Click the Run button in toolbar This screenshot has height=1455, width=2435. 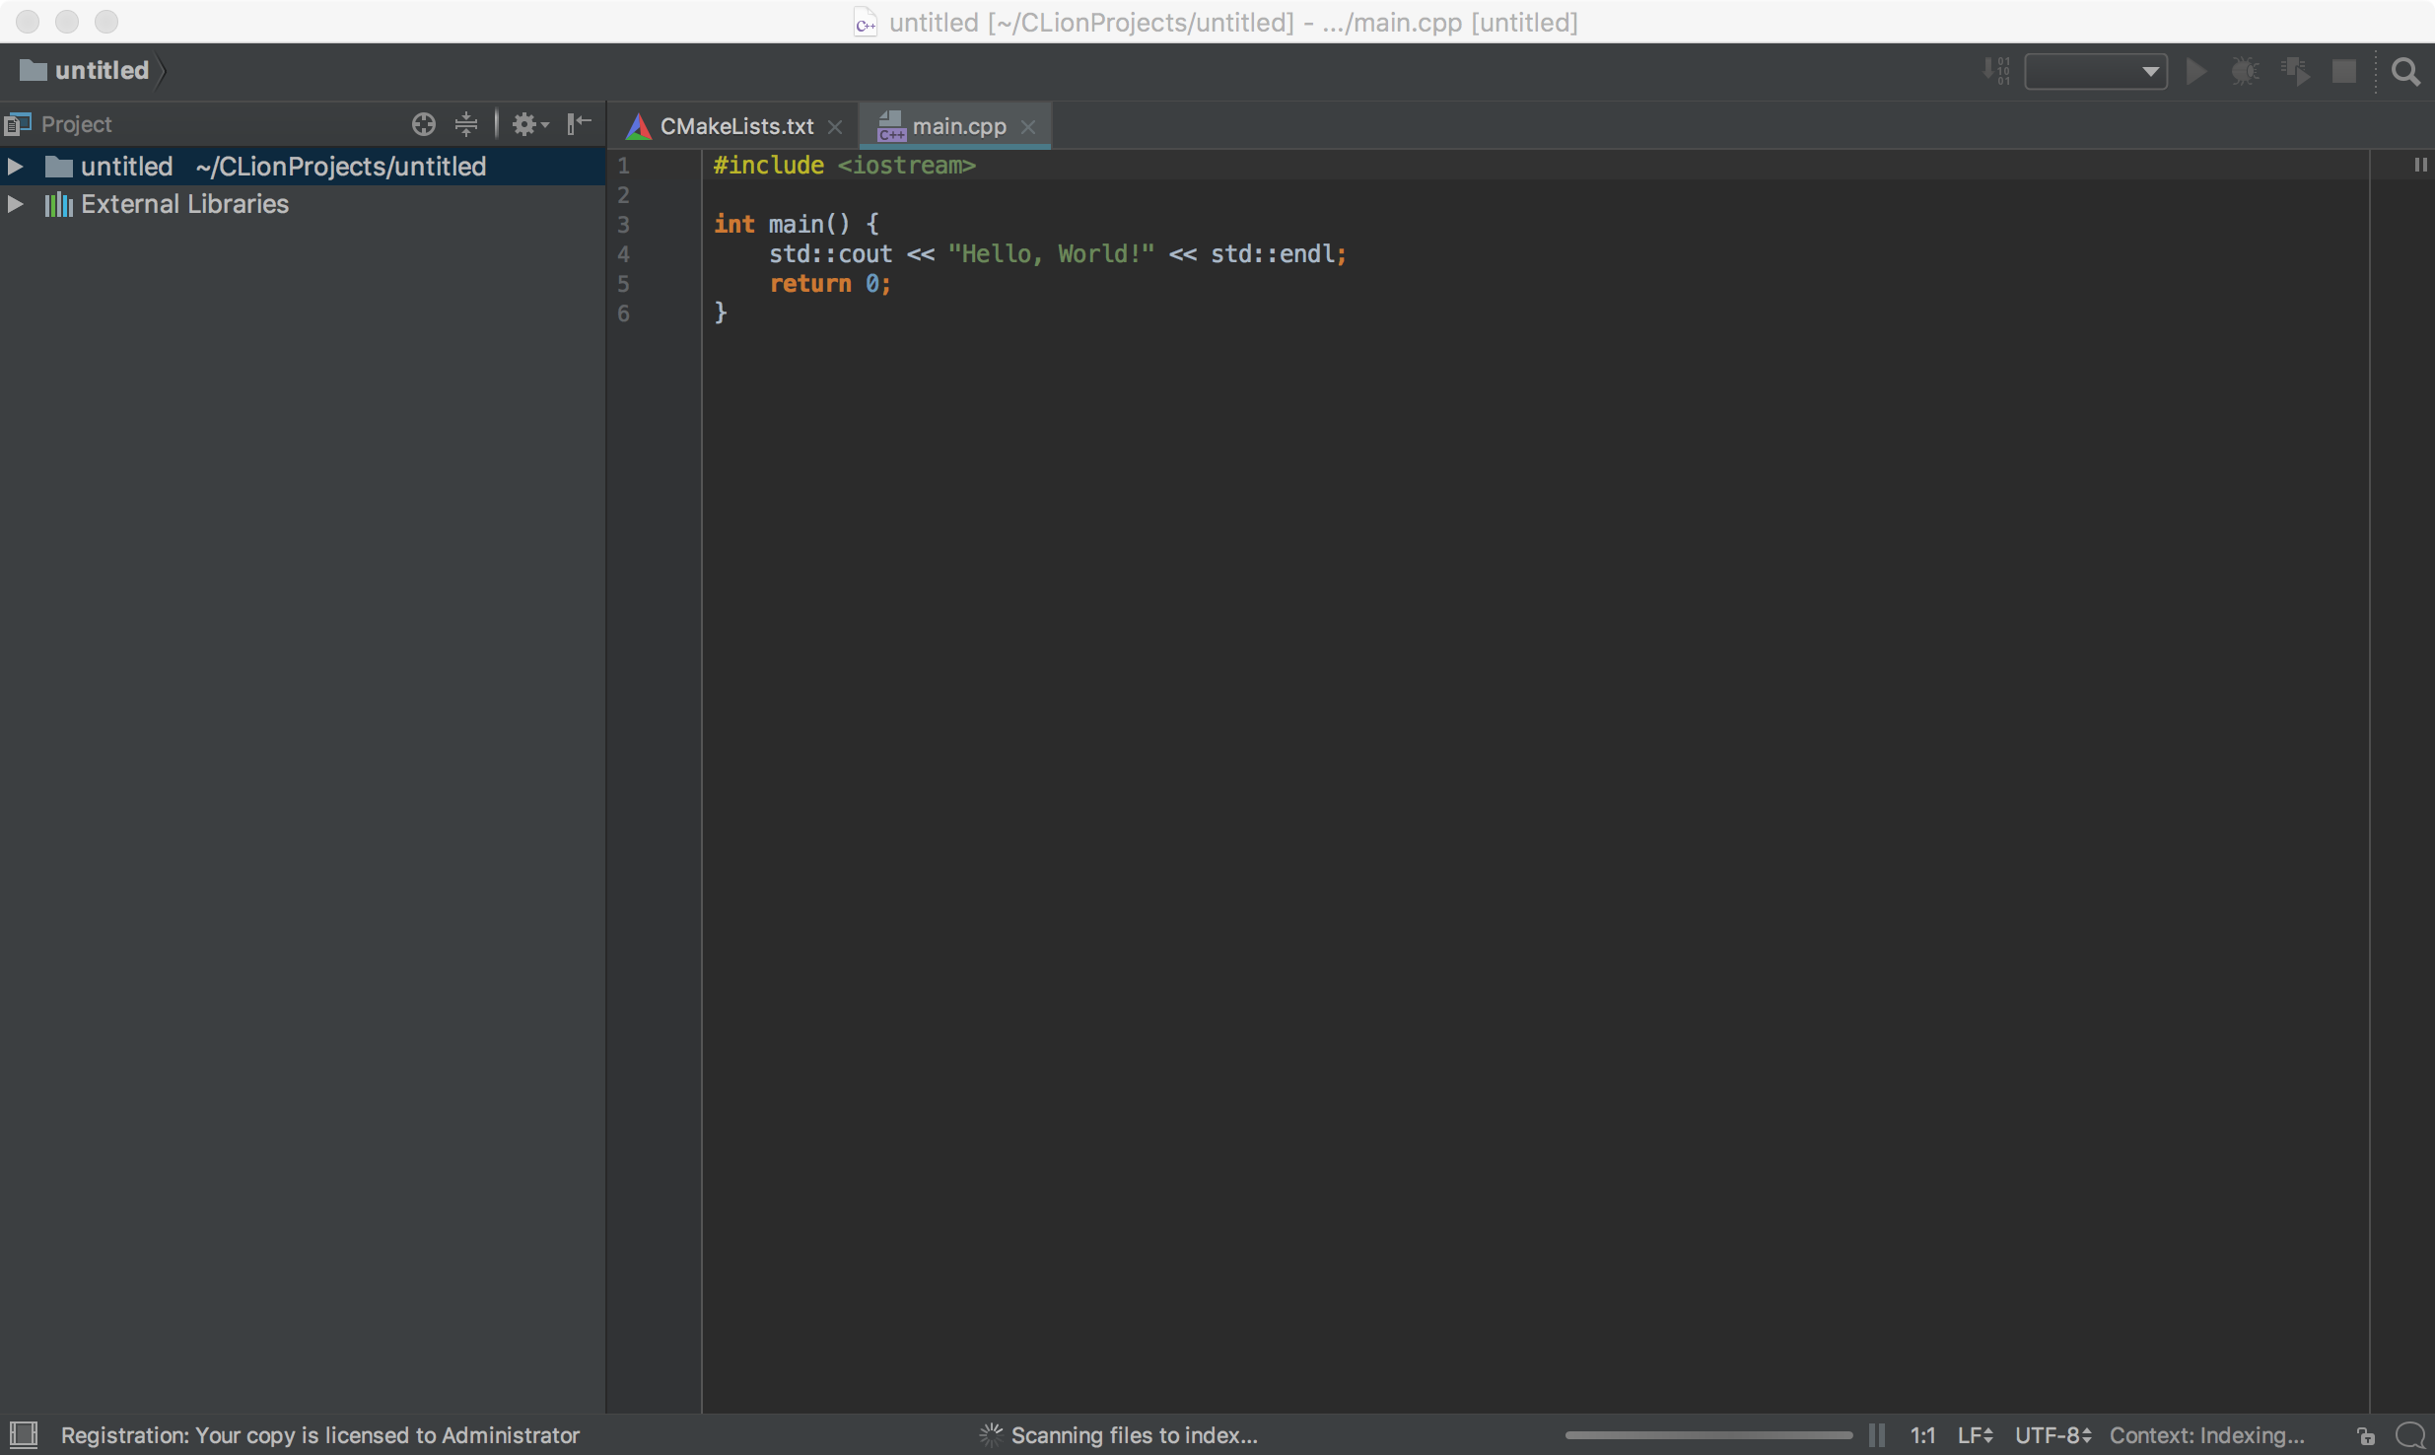click(2196, 72)
